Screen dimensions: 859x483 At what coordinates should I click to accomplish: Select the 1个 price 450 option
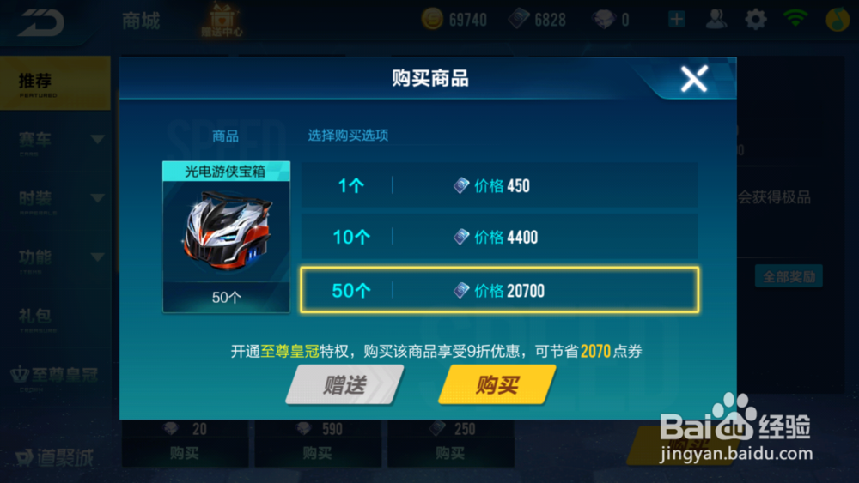tap(499, 185)
